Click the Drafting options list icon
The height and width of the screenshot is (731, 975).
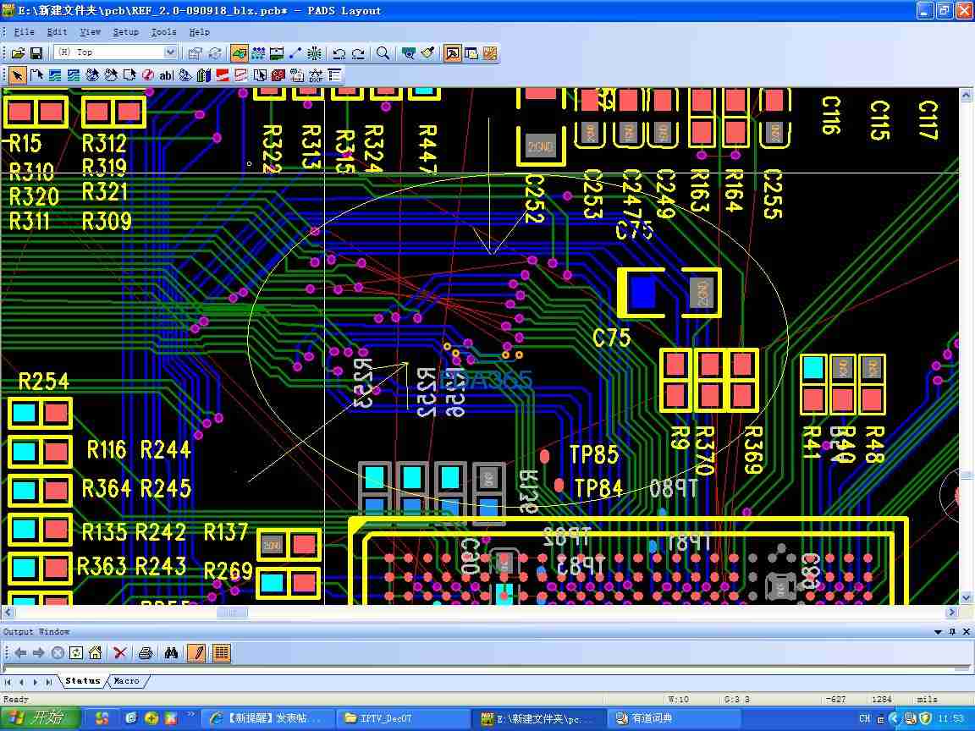(334, 76)
